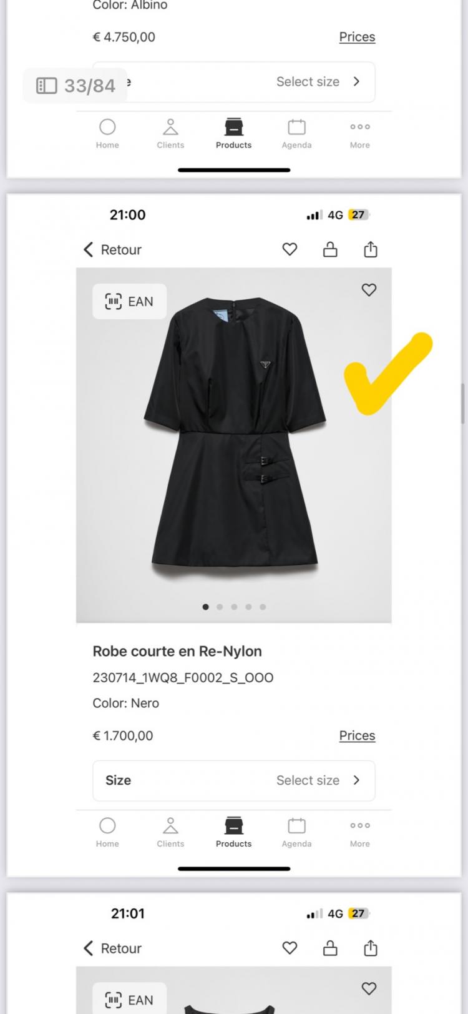Tap the share icon in the 21:00 screen header
This screenshot has width=468, height=1014.
pos(371,249)
